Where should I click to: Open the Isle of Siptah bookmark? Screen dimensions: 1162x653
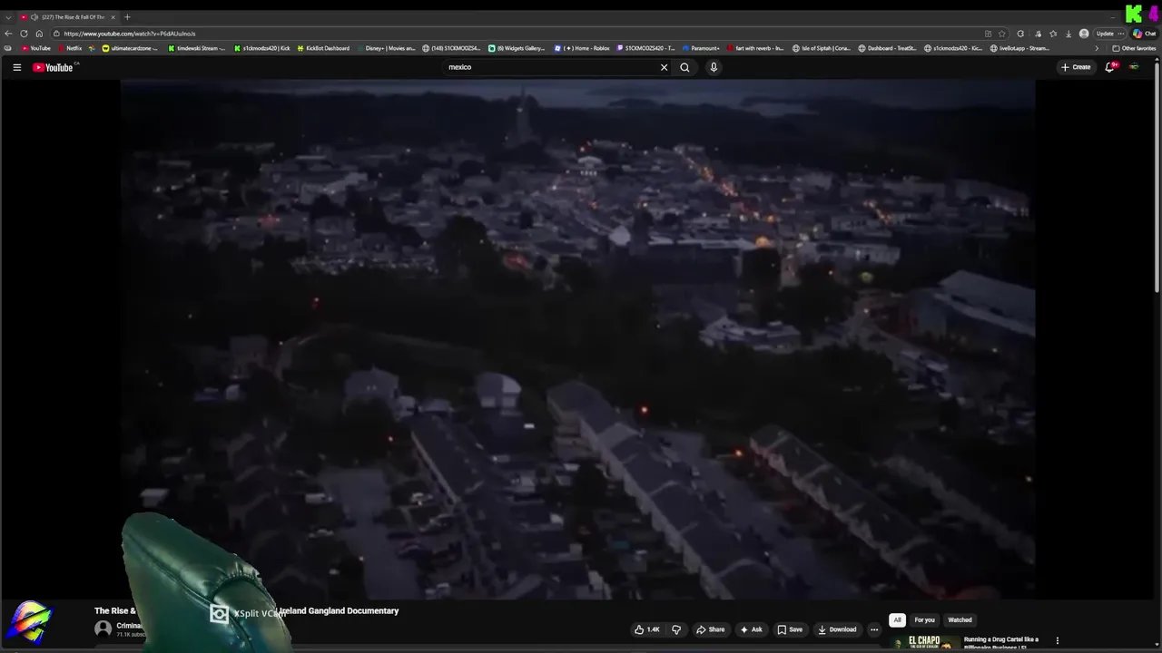click(822, 48)
